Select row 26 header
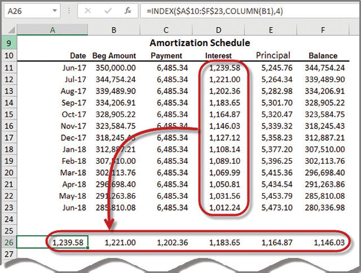This screenshot has width=361, height=273. (9, 242)
